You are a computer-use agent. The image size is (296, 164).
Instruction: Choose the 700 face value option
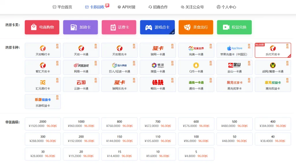[x=158, y=124]
